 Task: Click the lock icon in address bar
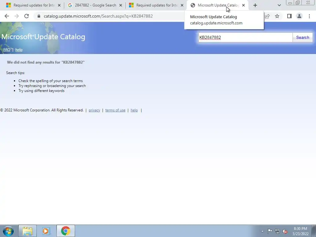(39, 16)
